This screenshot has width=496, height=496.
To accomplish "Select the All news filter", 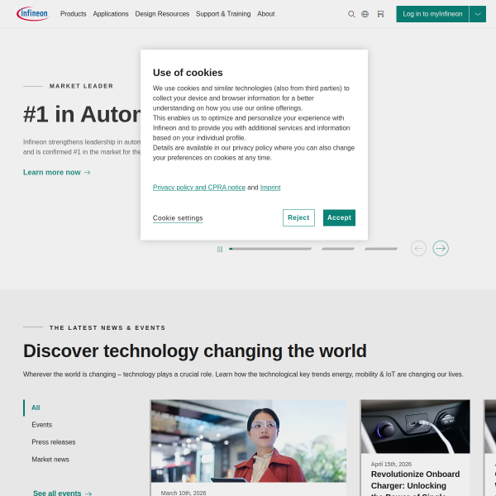I will click(x=36, y=408).
